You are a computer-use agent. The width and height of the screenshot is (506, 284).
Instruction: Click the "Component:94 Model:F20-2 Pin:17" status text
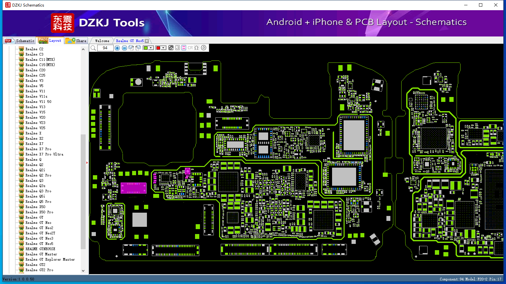[x=470, y=279]
